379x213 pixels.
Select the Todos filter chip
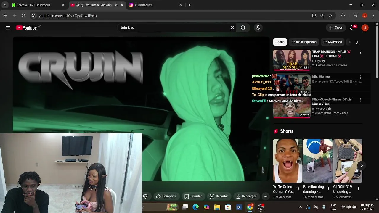280,42
